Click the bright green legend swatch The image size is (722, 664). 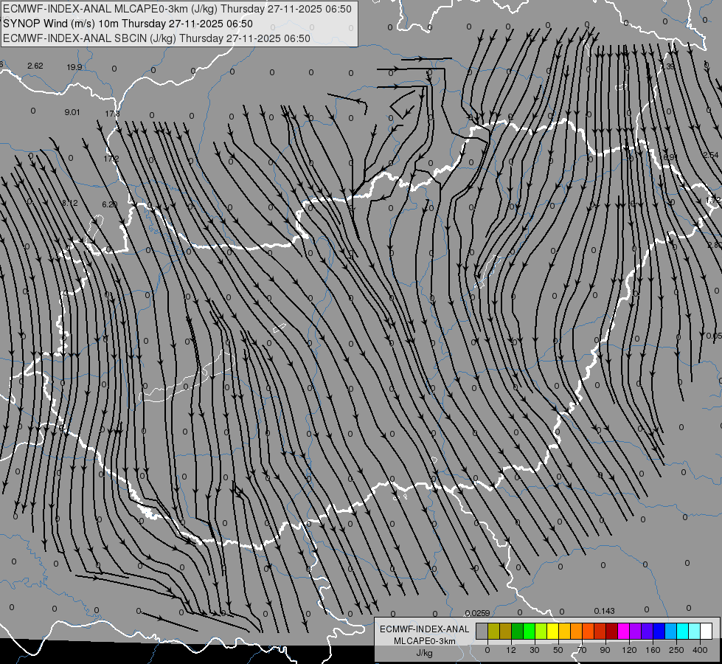coord(529,631)
